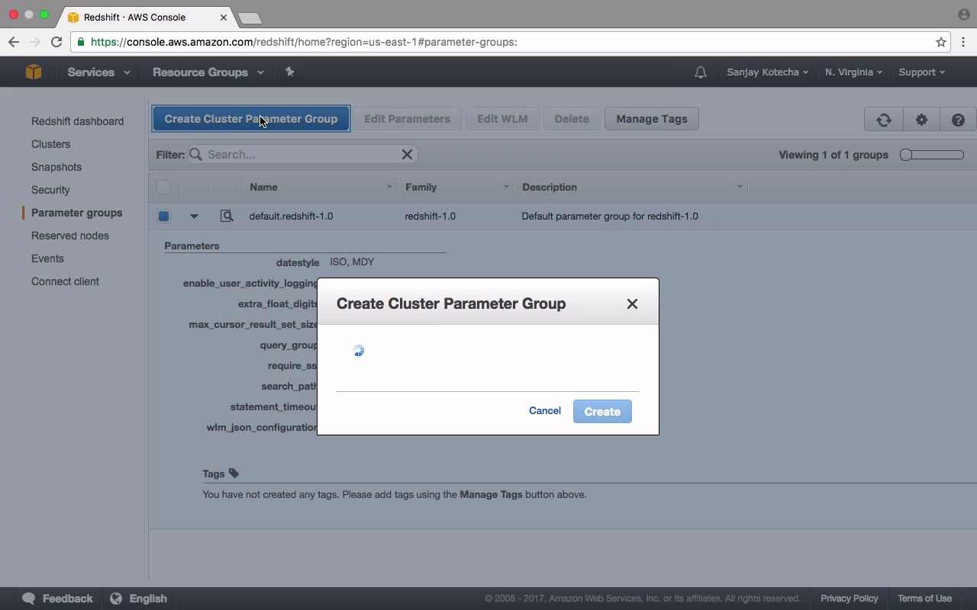Collapse the default.redshift-1.0 row details
Image resolution: width=977 pixels, height=610 pixels.
coord(194,217)
